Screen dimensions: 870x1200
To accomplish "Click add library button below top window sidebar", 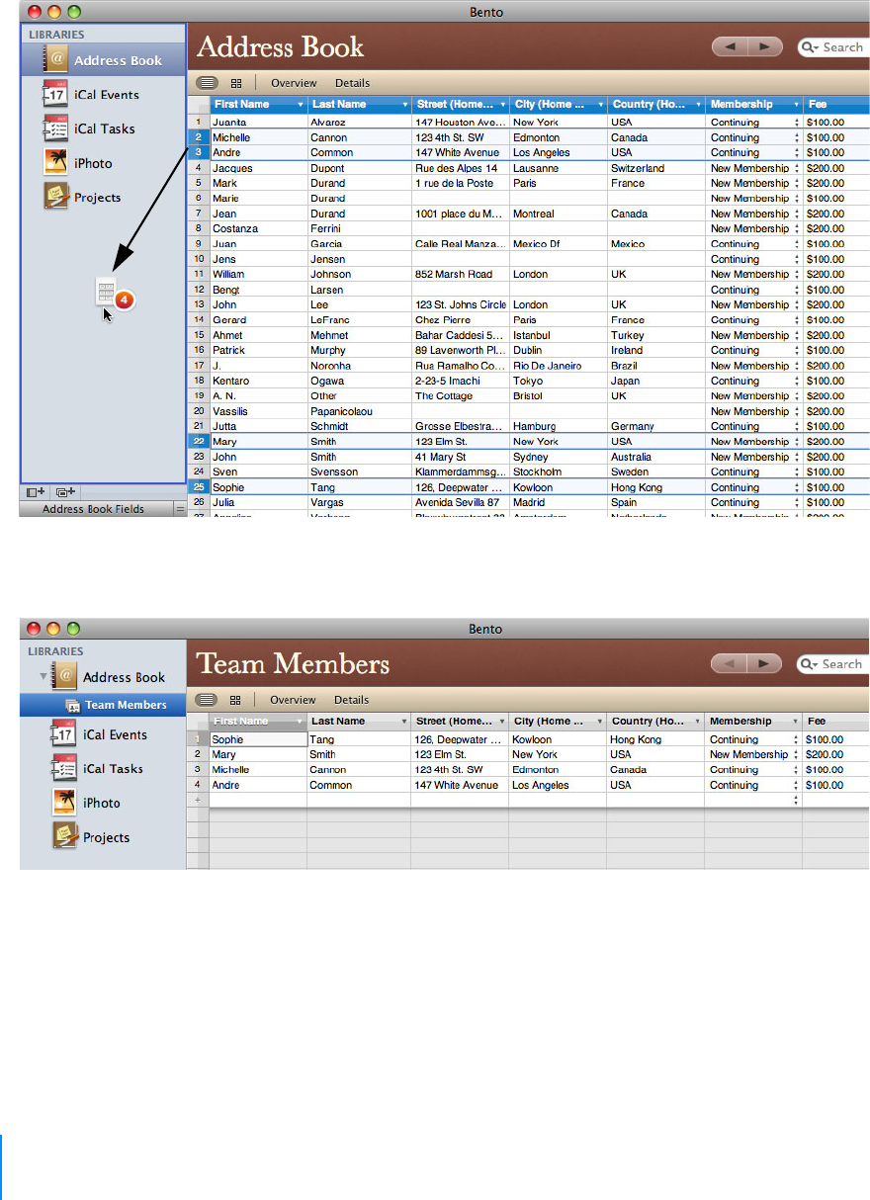I will (x=36, y=491).
